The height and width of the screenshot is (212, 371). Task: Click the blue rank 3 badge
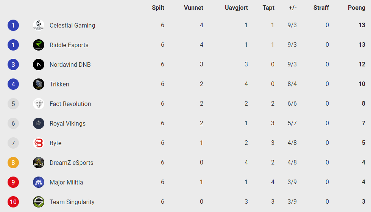tap(13, 65)
